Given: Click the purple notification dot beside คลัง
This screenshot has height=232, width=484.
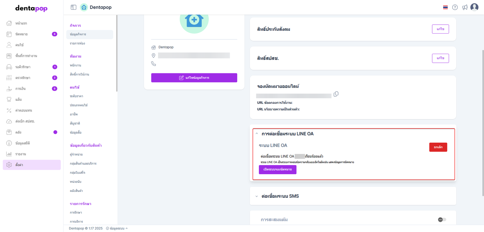Looking at the screenshot, I should (x=55, y=132).
